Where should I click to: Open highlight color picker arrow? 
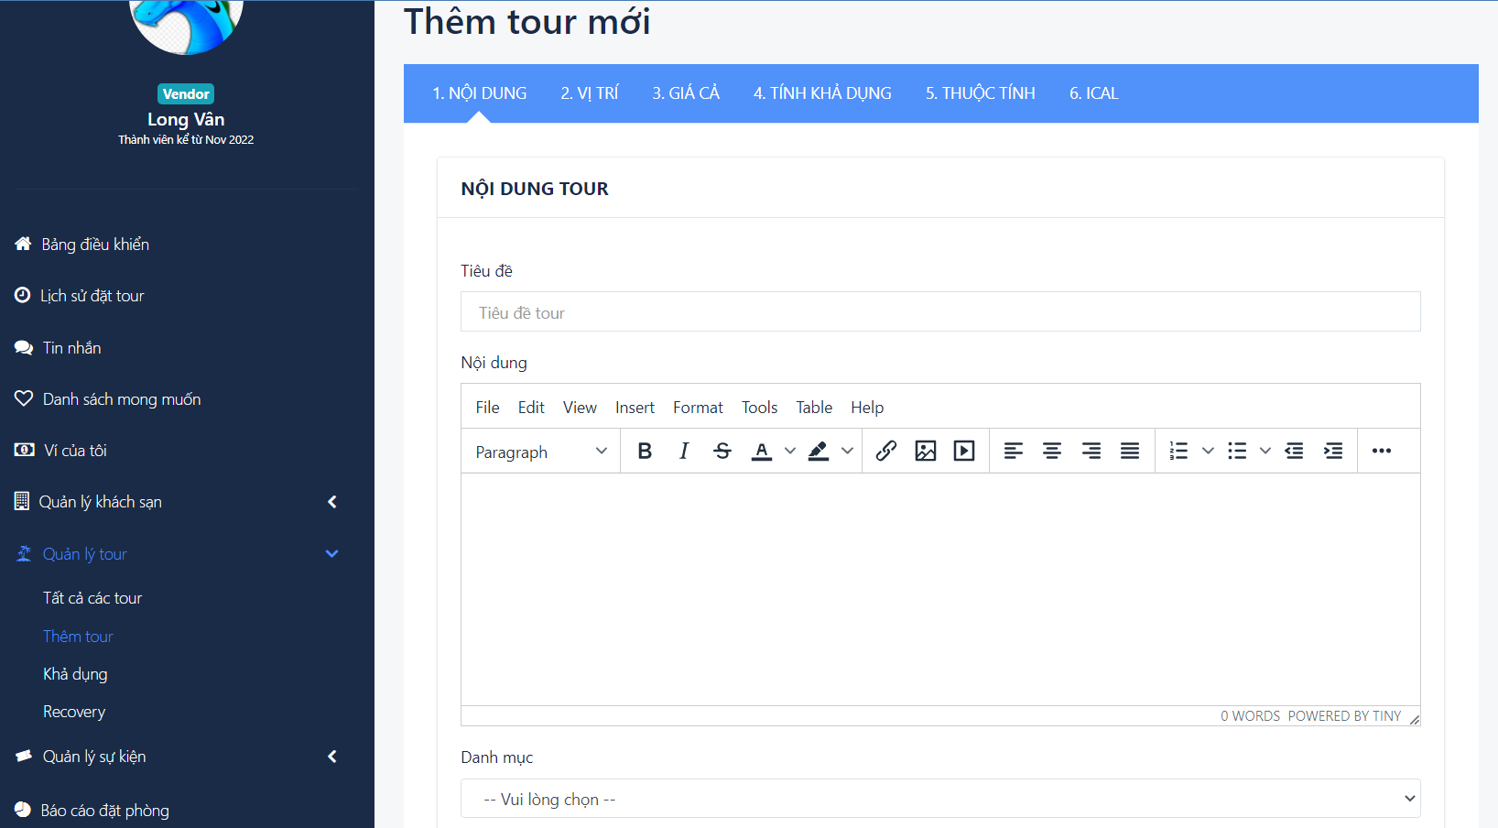point(847,451)
